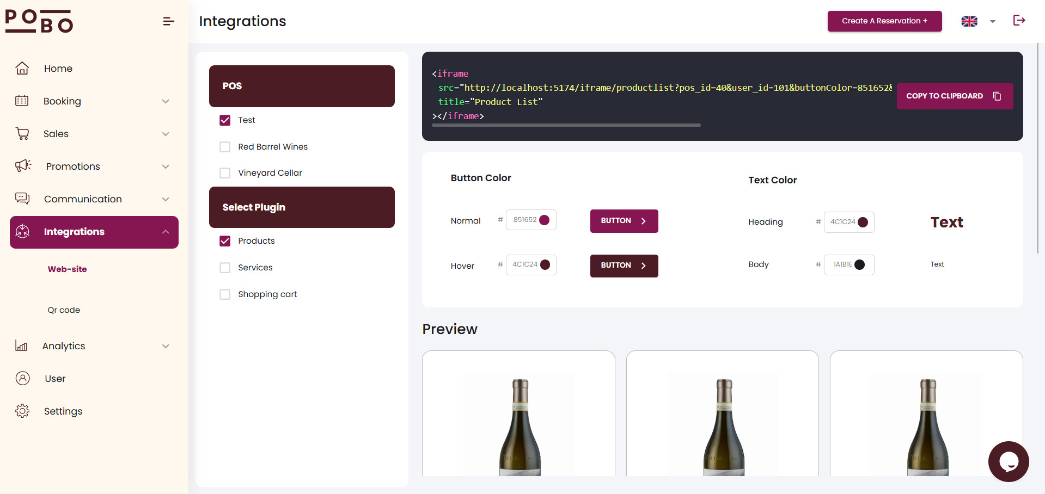Click the Heading text color hex field
1045x494 pixels.
842,222
